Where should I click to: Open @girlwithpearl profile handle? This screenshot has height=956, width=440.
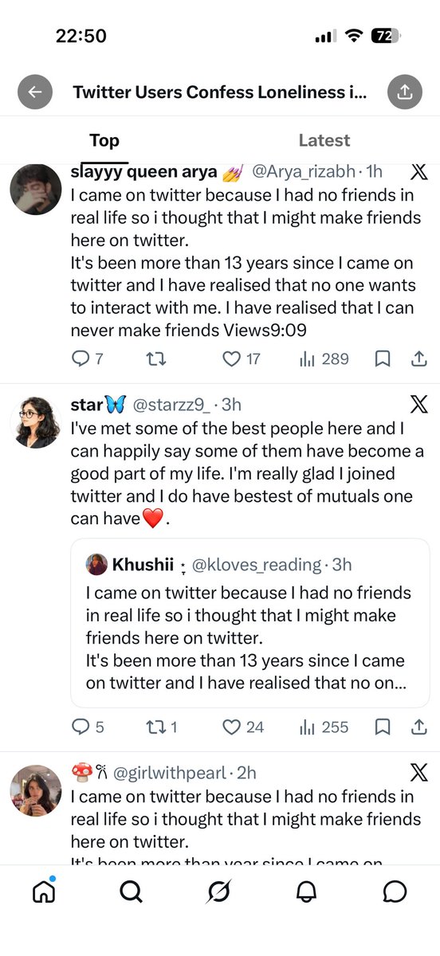[185, 772]
